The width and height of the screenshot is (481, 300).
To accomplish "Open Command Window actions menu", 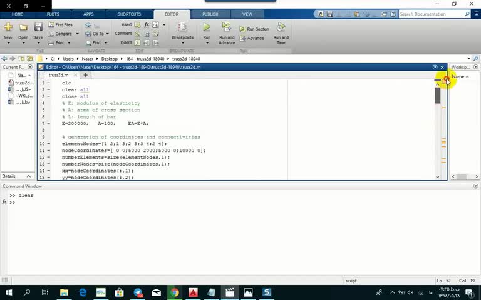I will coord(476,186).
